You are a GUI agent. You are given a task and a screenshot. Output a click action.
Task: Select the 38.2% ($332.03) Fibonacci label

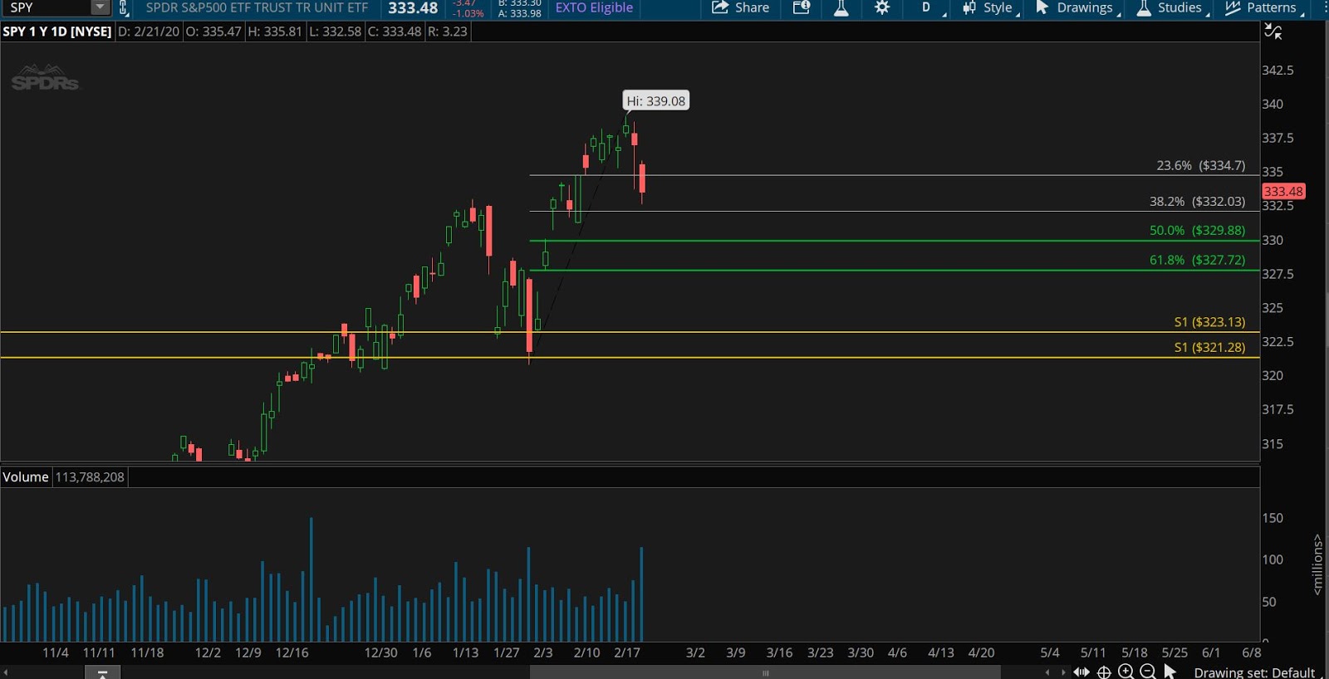[1197, 201]
